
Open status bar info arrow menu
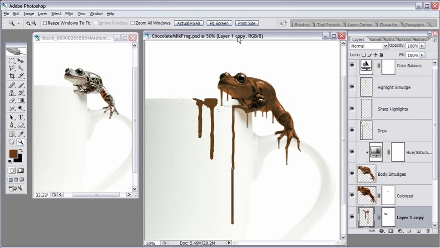[x=229, y=243]
